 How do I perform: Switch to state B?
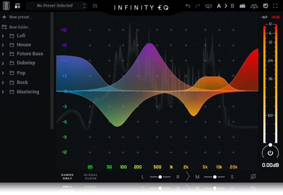point(233,6)
